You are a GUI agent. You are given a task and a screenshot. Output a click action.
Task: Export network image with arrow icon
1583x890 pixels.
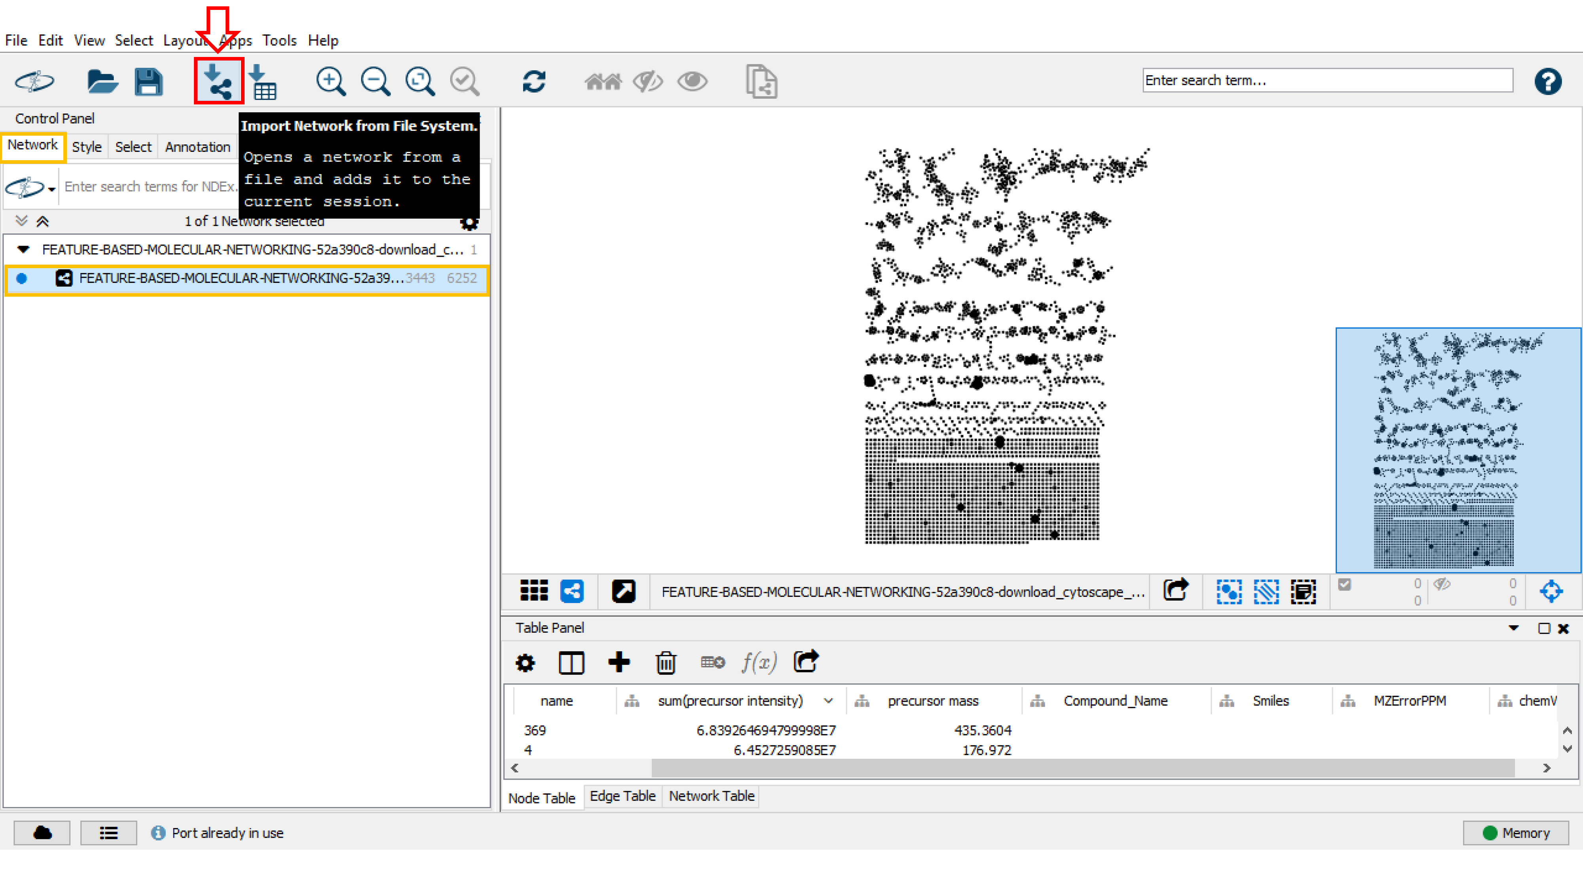1175,590
